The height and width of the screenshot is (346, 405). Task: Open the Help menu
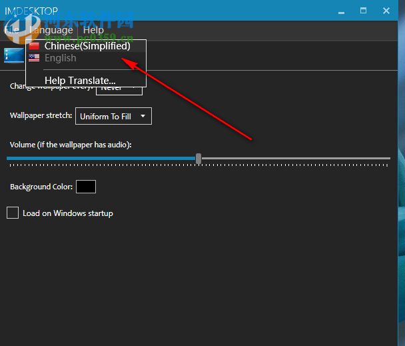click(93, 30)
